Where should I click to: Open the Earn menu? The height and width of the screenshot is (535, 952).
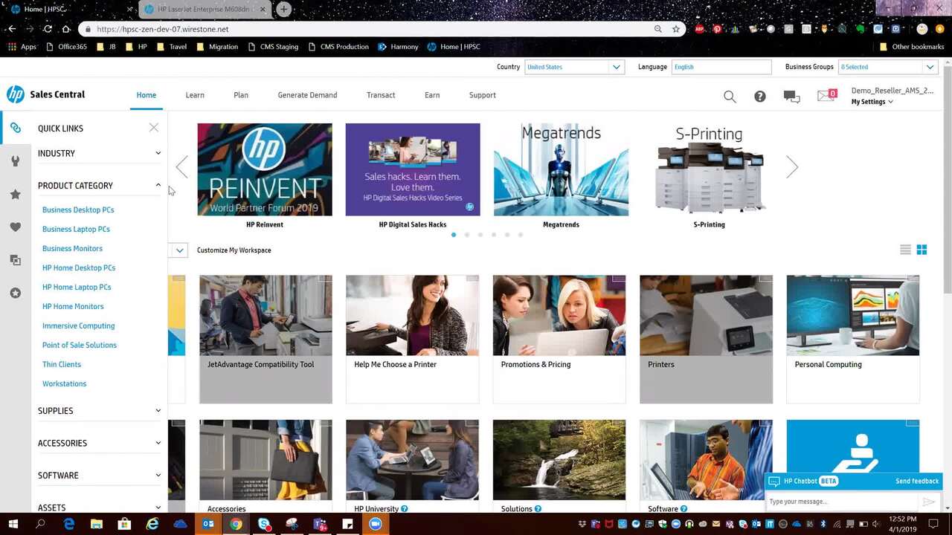coord(432,95)
